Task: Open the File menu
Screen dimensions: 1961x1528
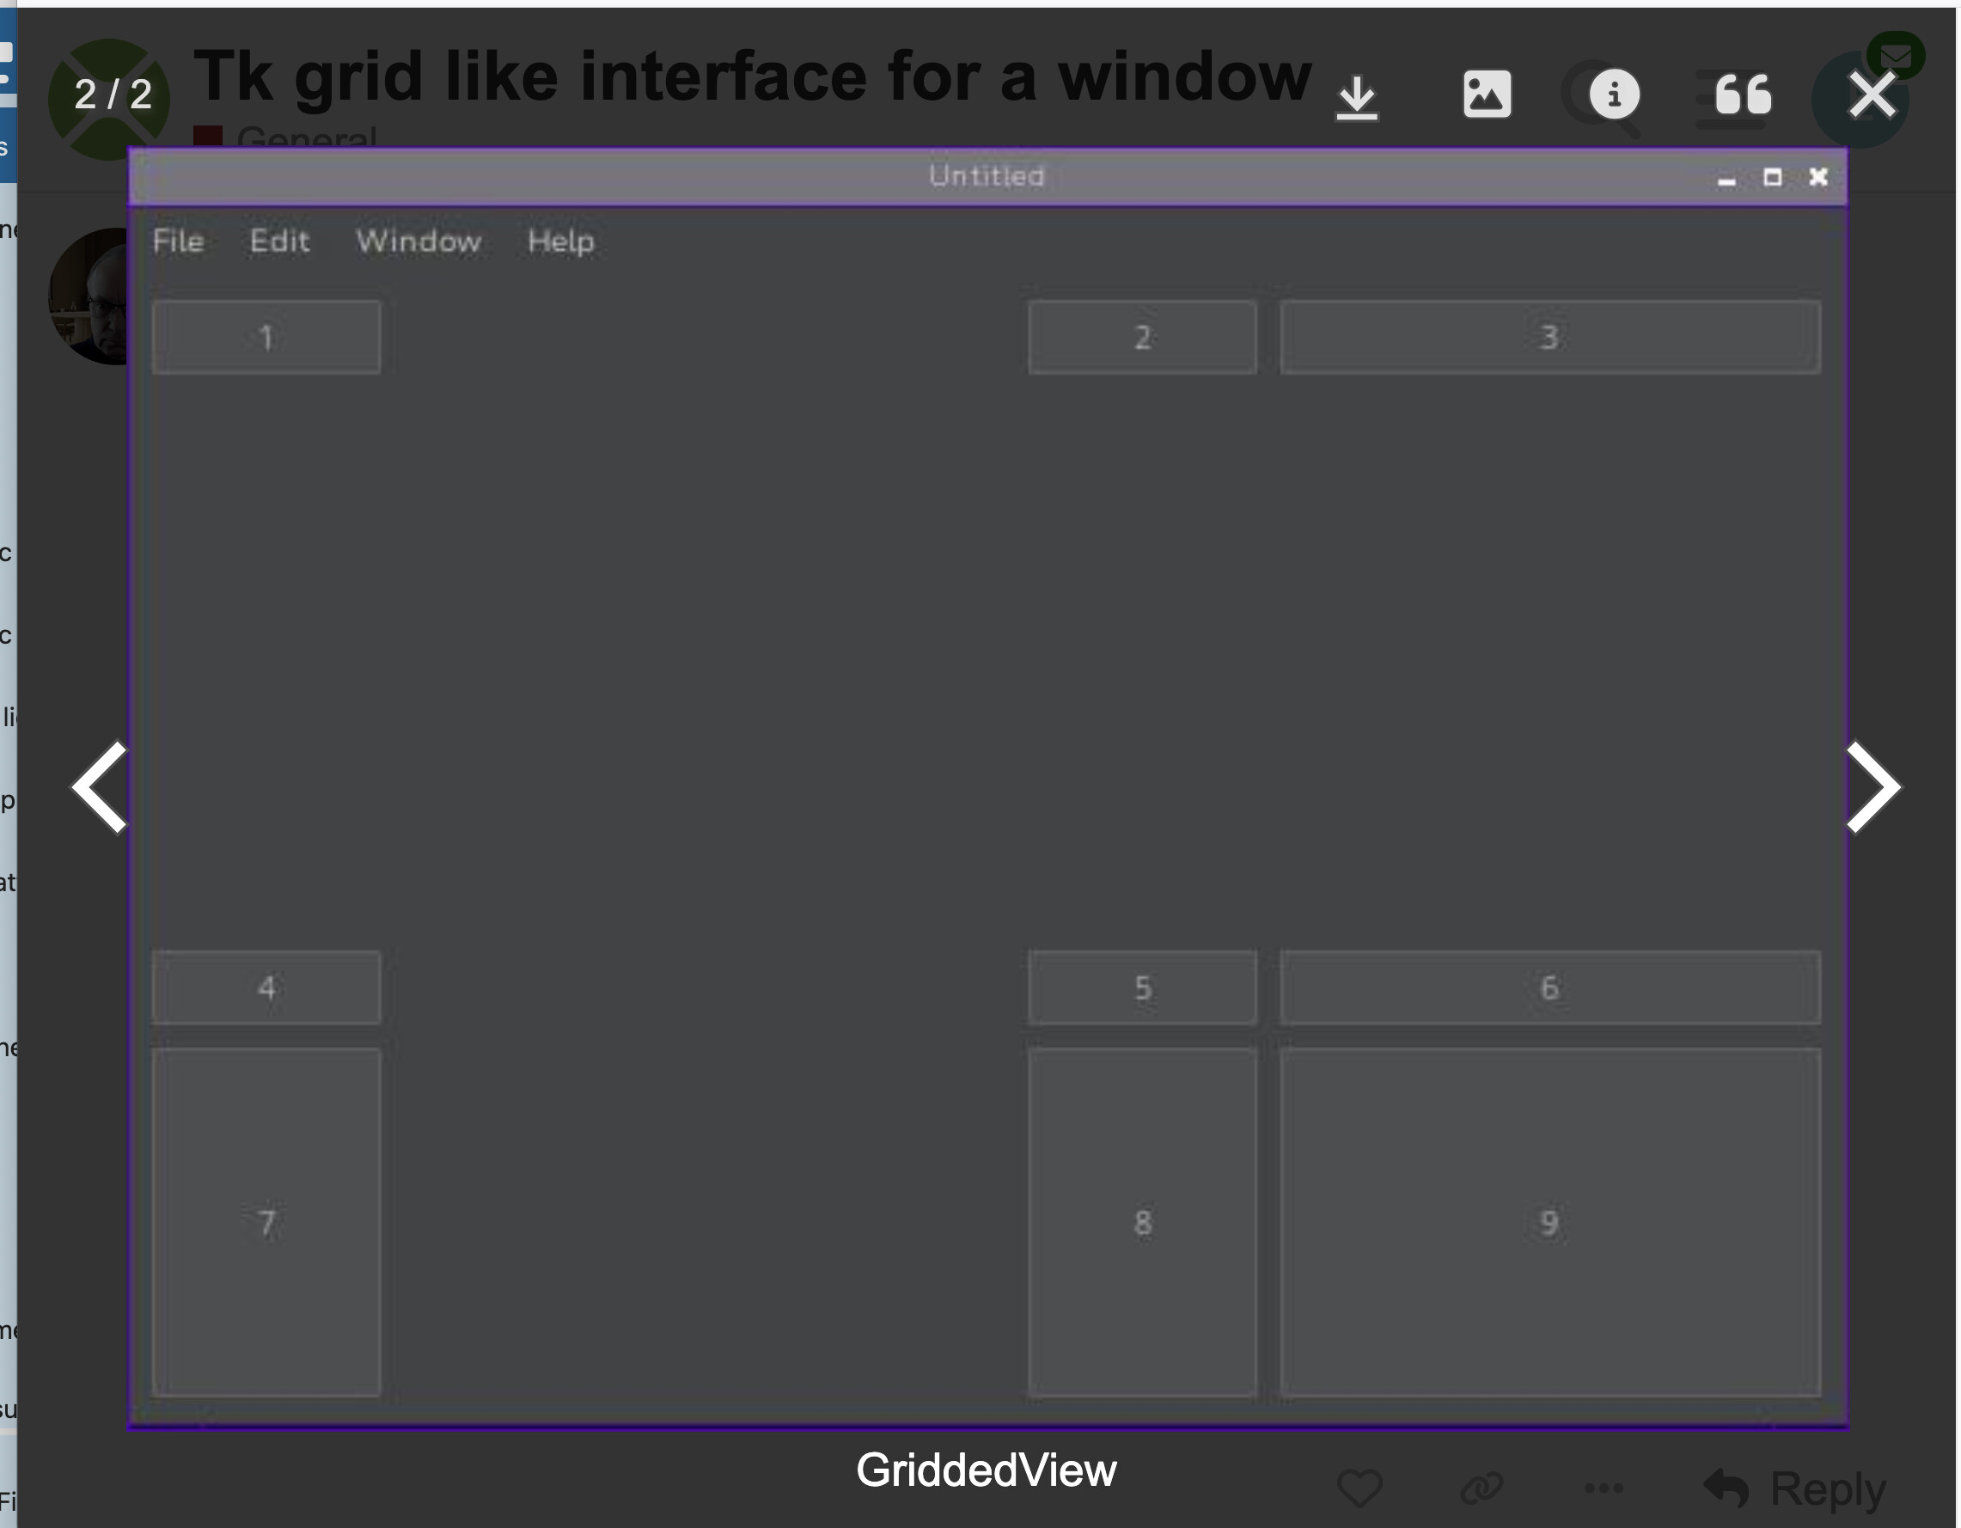Action: [178, 241]
